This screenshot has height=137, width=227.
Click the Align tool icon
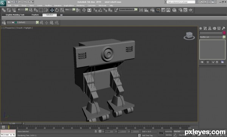point(146,10)
